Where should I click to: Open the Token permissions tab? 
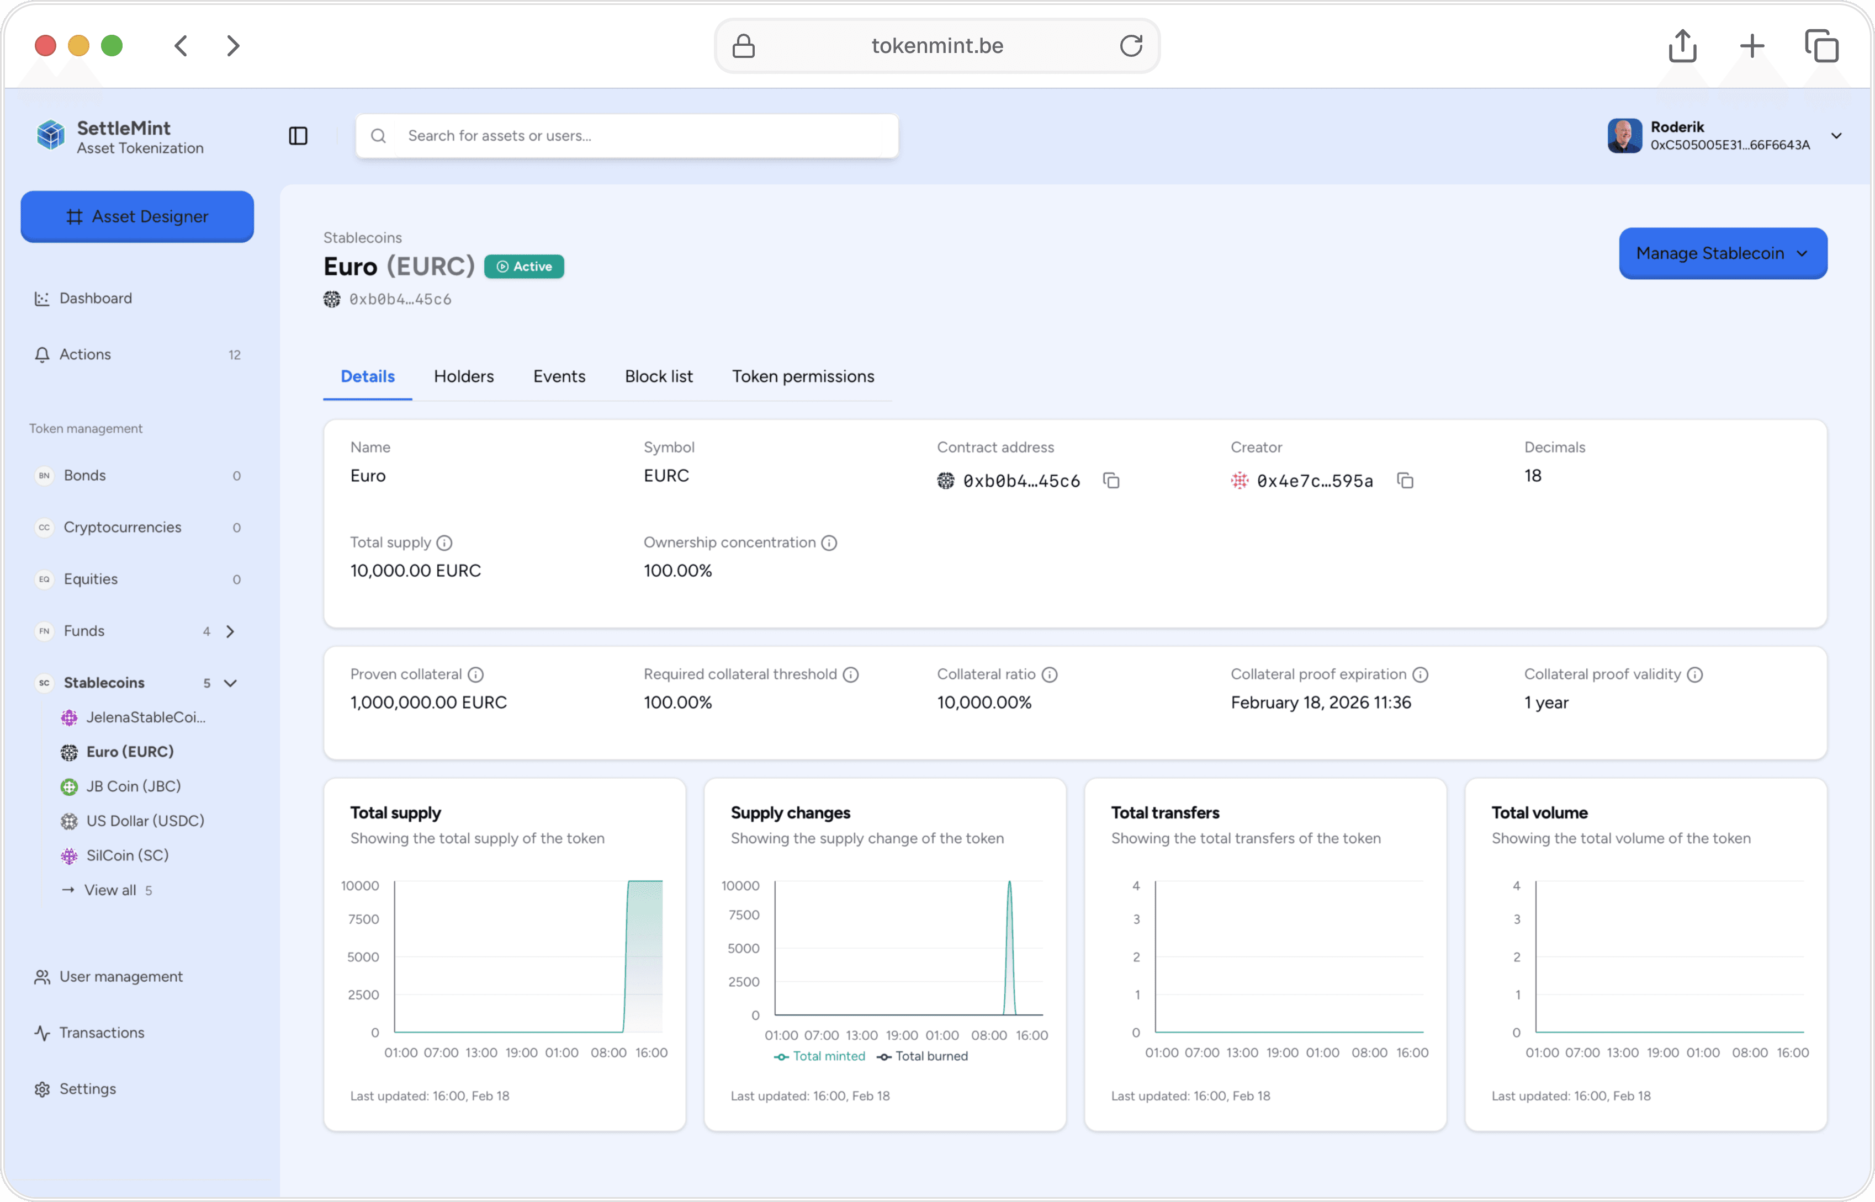(803, 376)
